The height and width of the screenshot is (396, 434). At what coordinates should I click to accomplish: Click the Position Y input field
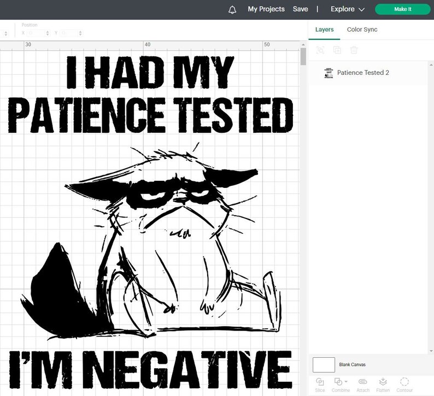[68, 33]
